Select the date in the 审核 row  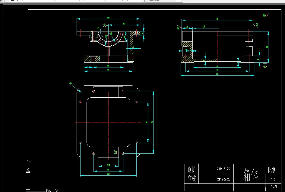[223, 179]
